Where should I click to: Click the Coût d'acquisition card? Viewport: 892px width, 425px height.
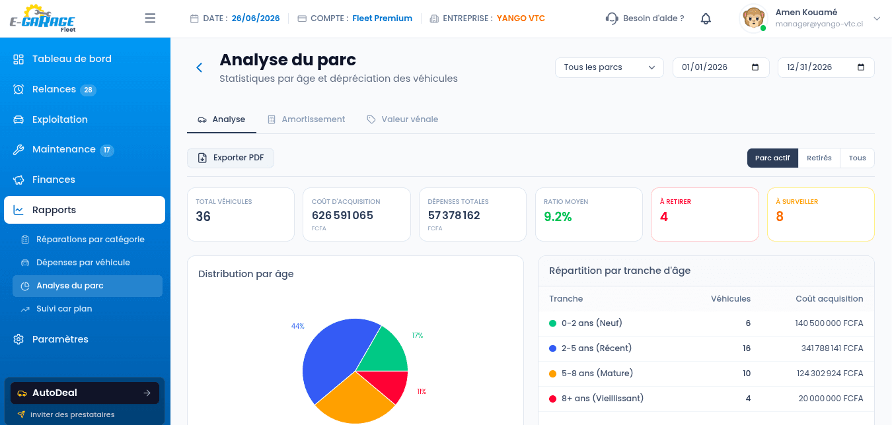[357, 214]
